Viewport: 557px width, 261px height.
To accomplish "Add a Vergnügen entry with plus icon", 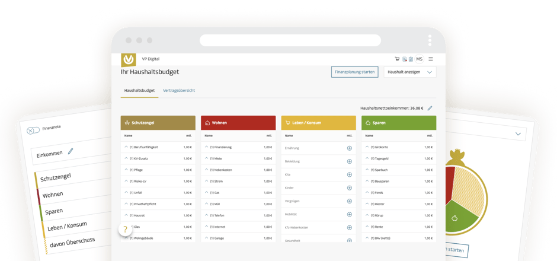I will tap(349, 201).
